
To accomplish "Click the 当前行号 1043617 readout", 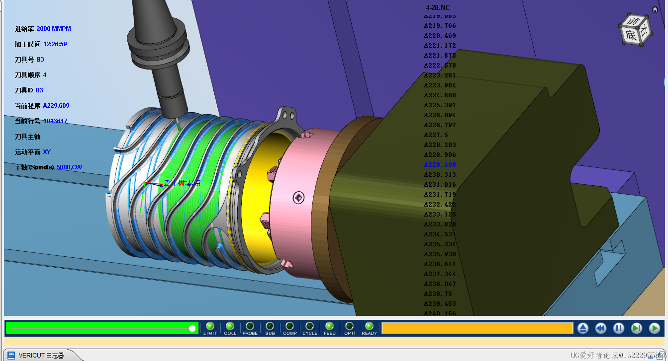I will coord(41,121).
